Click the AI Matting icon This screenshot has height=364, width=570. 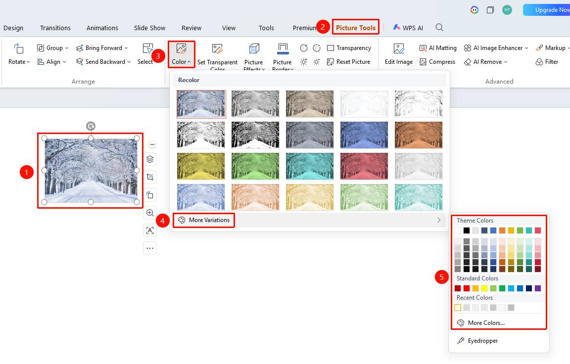423,48
